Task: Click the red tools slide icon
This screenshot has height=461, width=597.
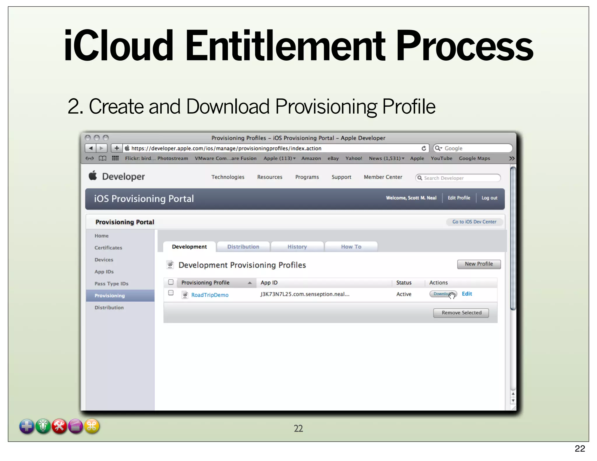Action: coord(59,426)
